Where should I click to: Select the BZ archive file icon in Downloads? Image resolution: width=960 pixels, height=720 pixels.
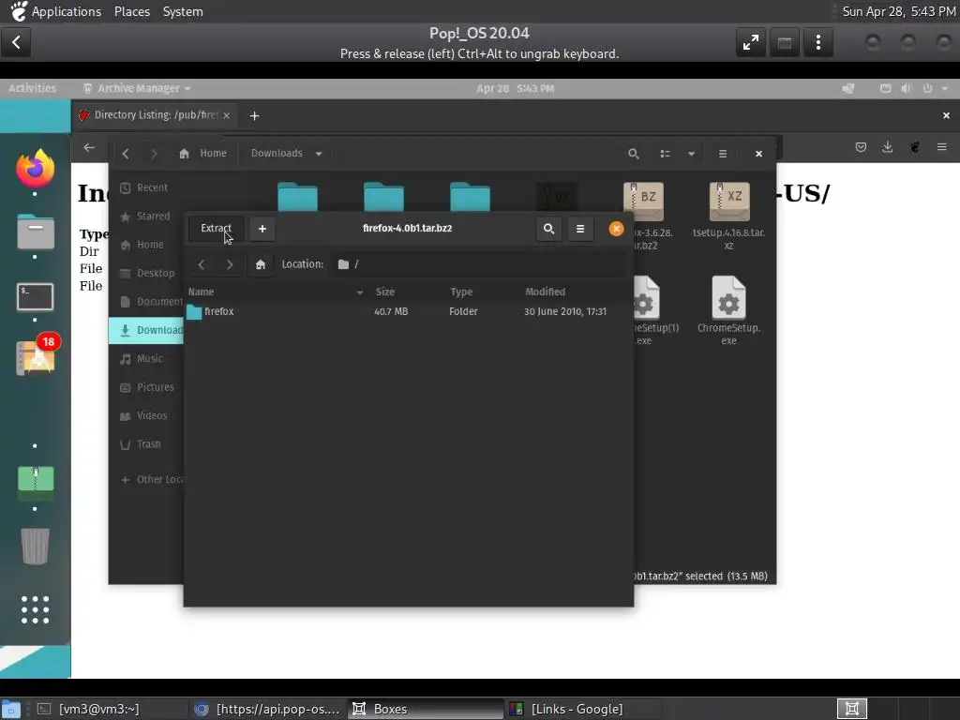(643, 202)
